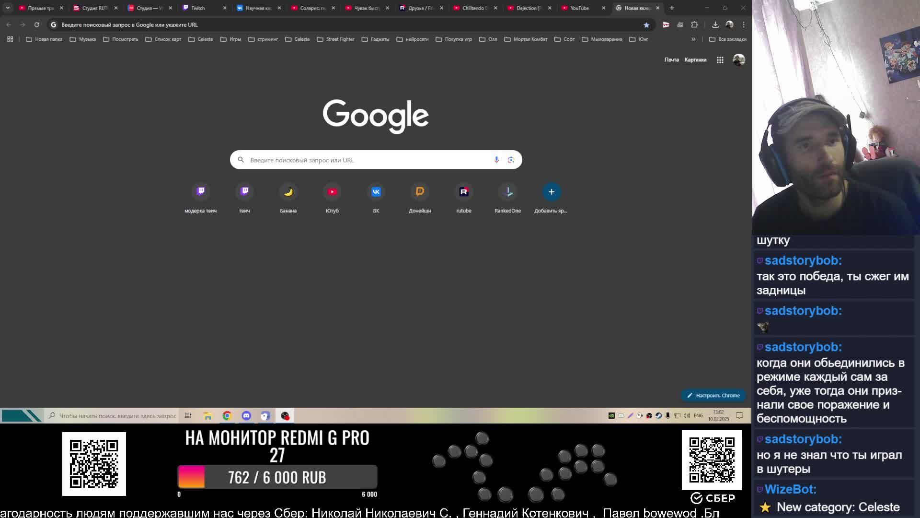920x518 pixels.
Task: Add a new shortcut tile
Action: (551, 192)
